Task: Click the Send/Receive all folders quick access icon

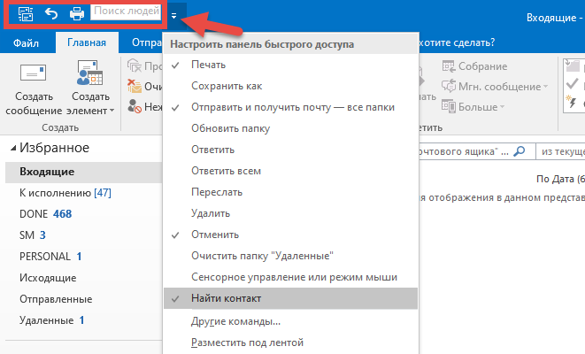Action: point(26,14)
